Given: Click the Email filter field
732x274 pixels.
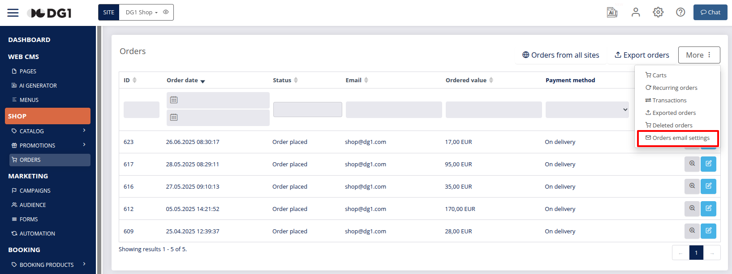Looking at the screenshot, I should tap(394, 110).
